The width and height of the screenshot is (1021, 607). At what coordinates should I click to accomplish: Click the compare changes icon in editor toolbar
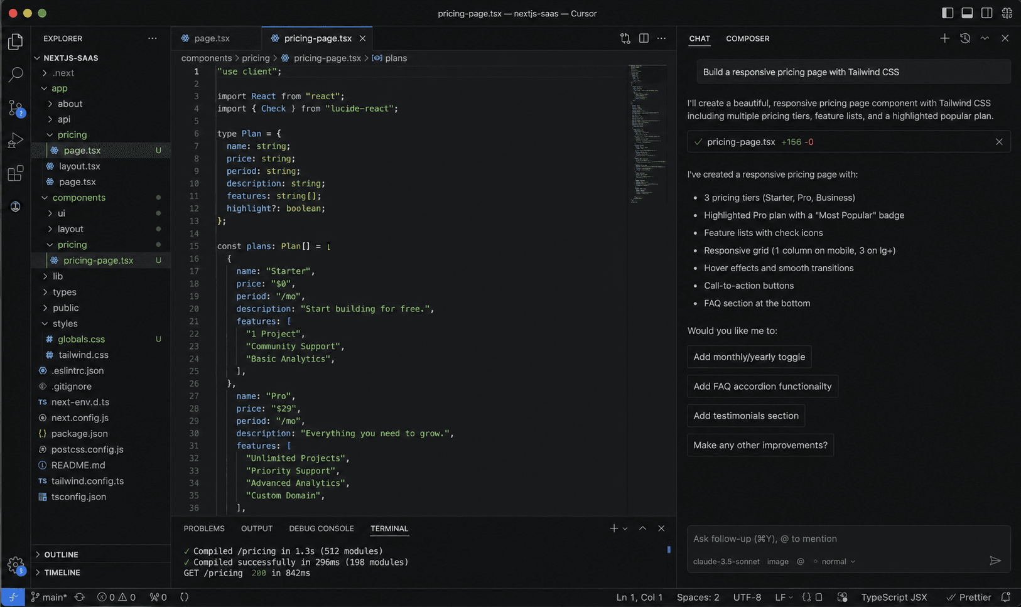pyautogui.click(x=625, y=38)
